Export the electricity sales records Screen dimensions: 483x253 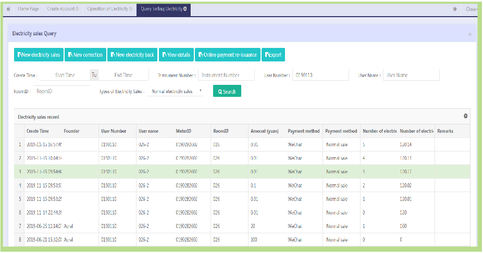(273, 55)
